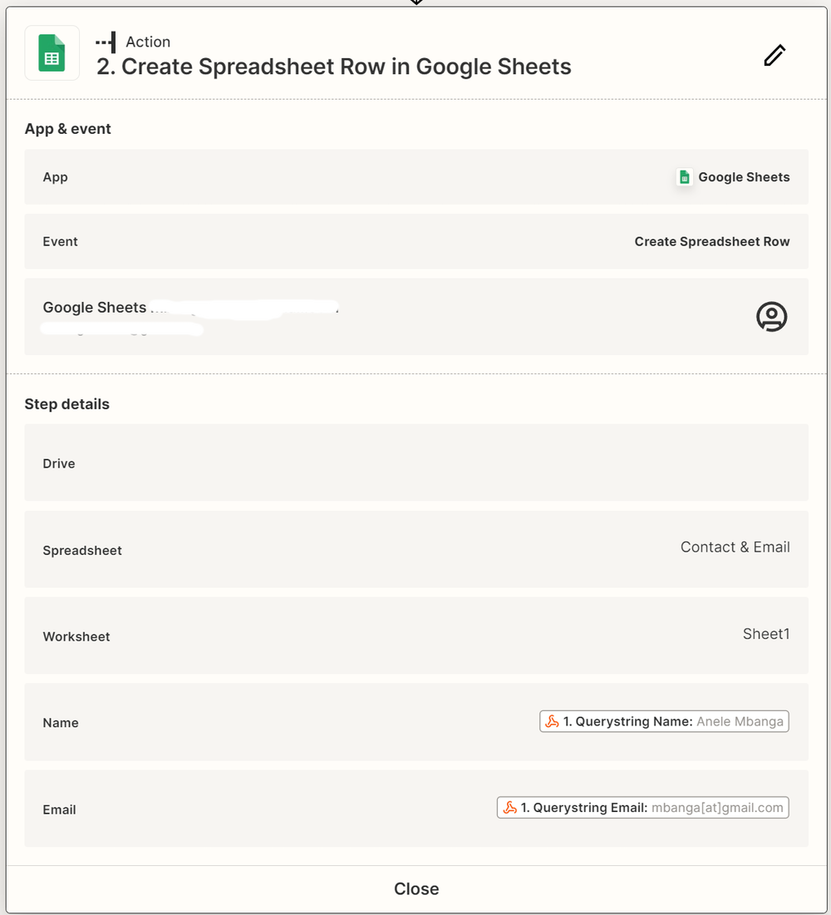Click the Action step type icon
831x915 pixels.
click(x=106, y=42)
